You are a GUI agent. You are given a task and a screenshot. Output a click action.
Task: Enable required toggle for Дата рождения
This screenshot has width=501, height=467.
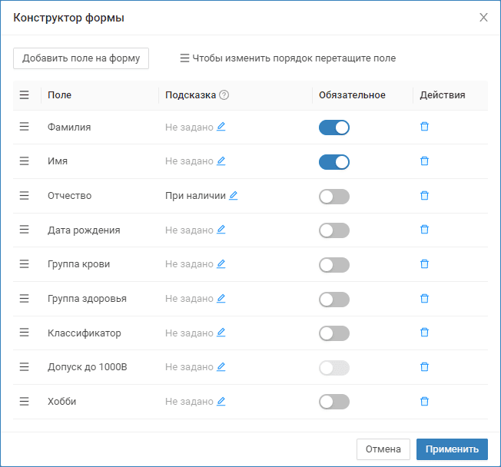coord(334,230)
